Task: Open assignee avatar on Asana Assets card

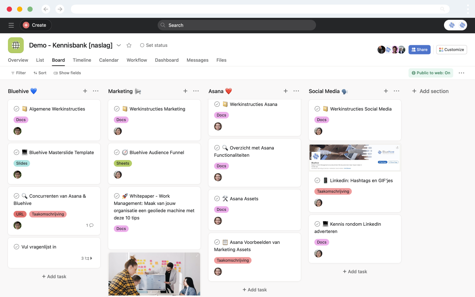Action: pos(218,221)
